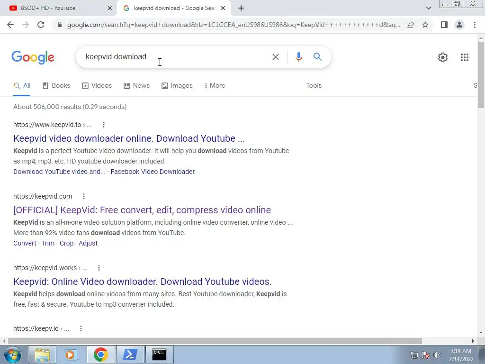Click the Action Center flag icon
This screenshot has width=485, height=364.
pos(426,355)
